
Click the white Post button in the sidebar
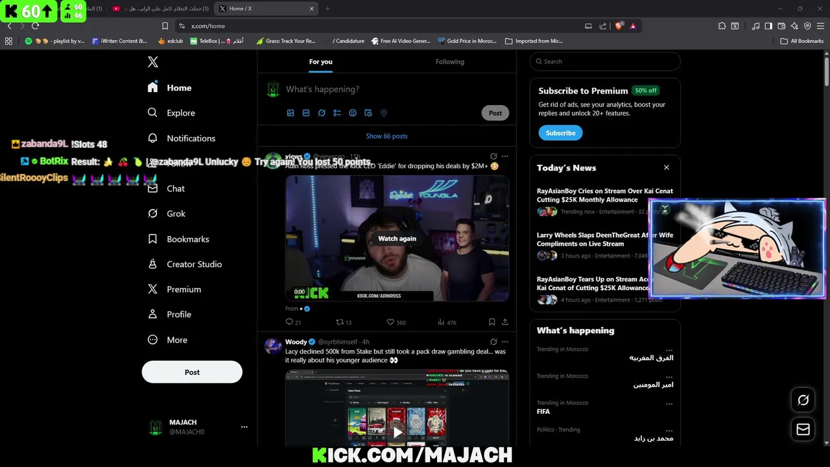click(192, 372)
